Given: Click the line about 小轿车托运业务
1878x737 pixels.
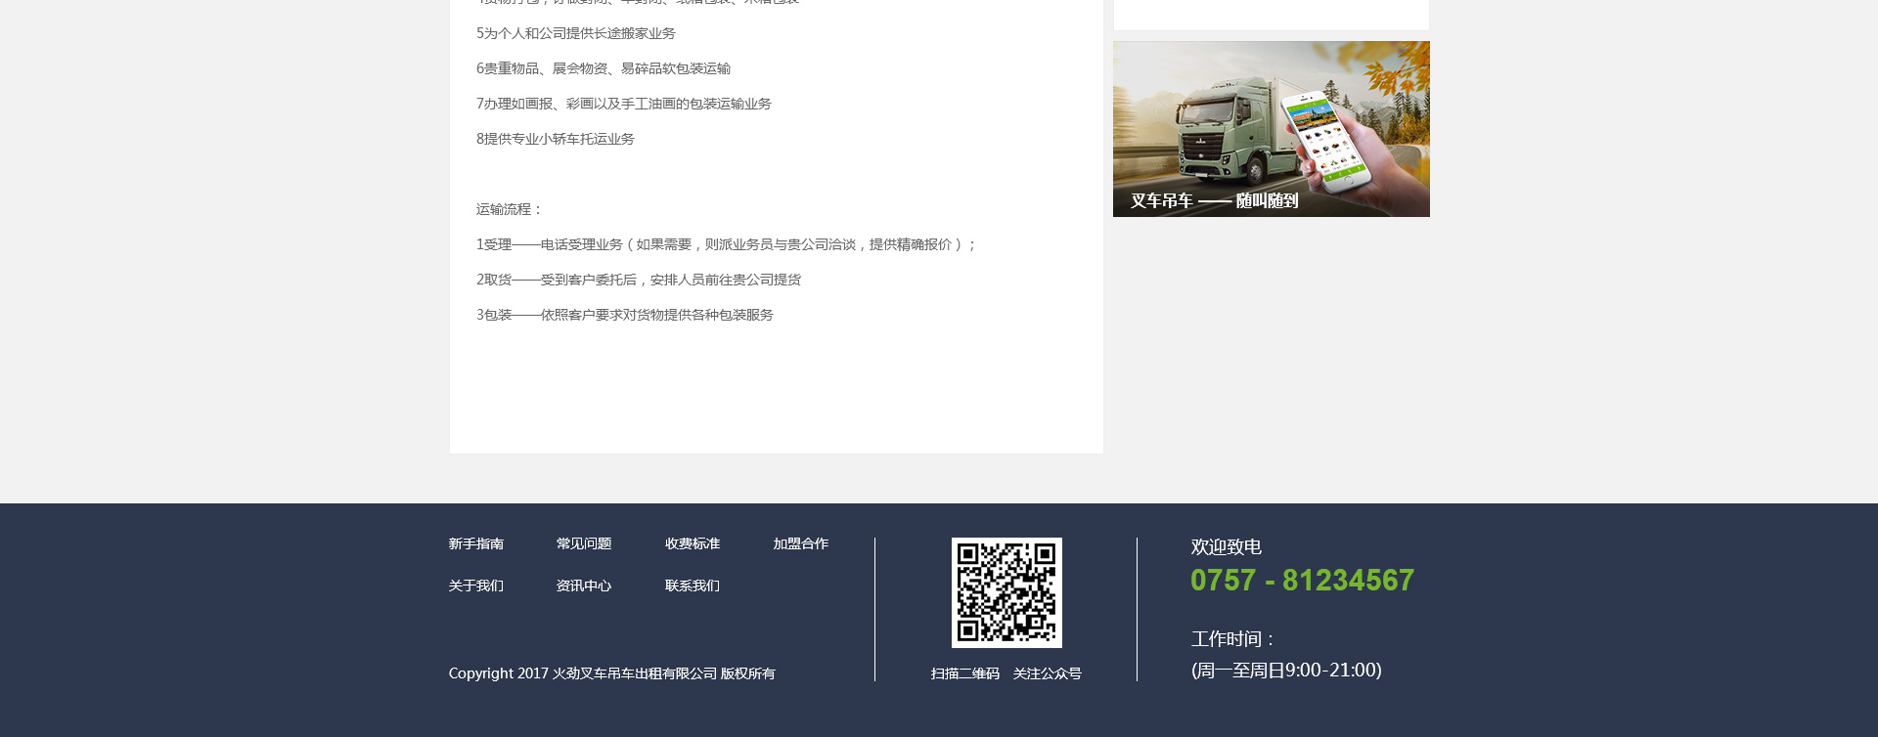Looking at the screenshot, I should pos(556,139).
